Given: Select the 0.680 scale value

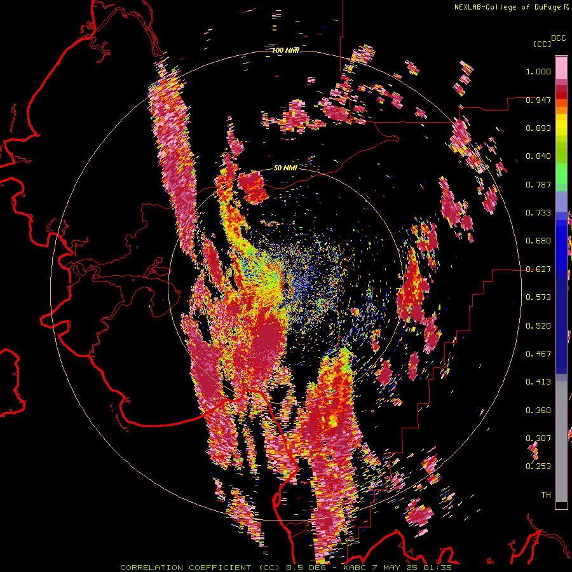Looking at the screenshot, I should pyautogui.click(x=538, y=241).
